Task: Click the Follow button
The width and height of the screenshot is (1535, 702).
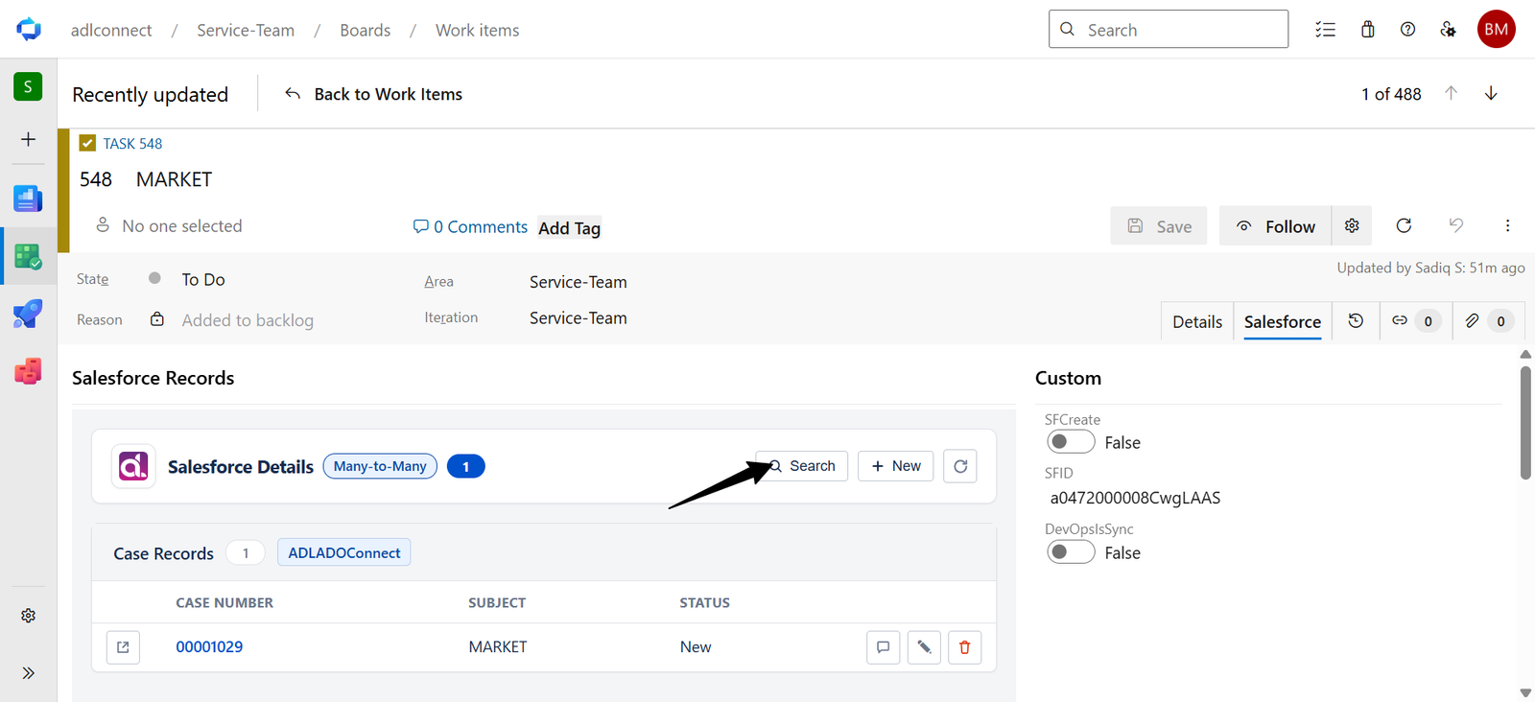Action: coord(1275,226)
